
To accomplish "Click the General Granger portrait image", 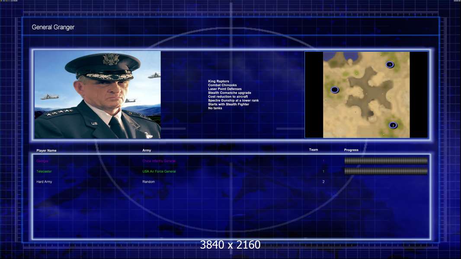I will [x=98, y=95].
